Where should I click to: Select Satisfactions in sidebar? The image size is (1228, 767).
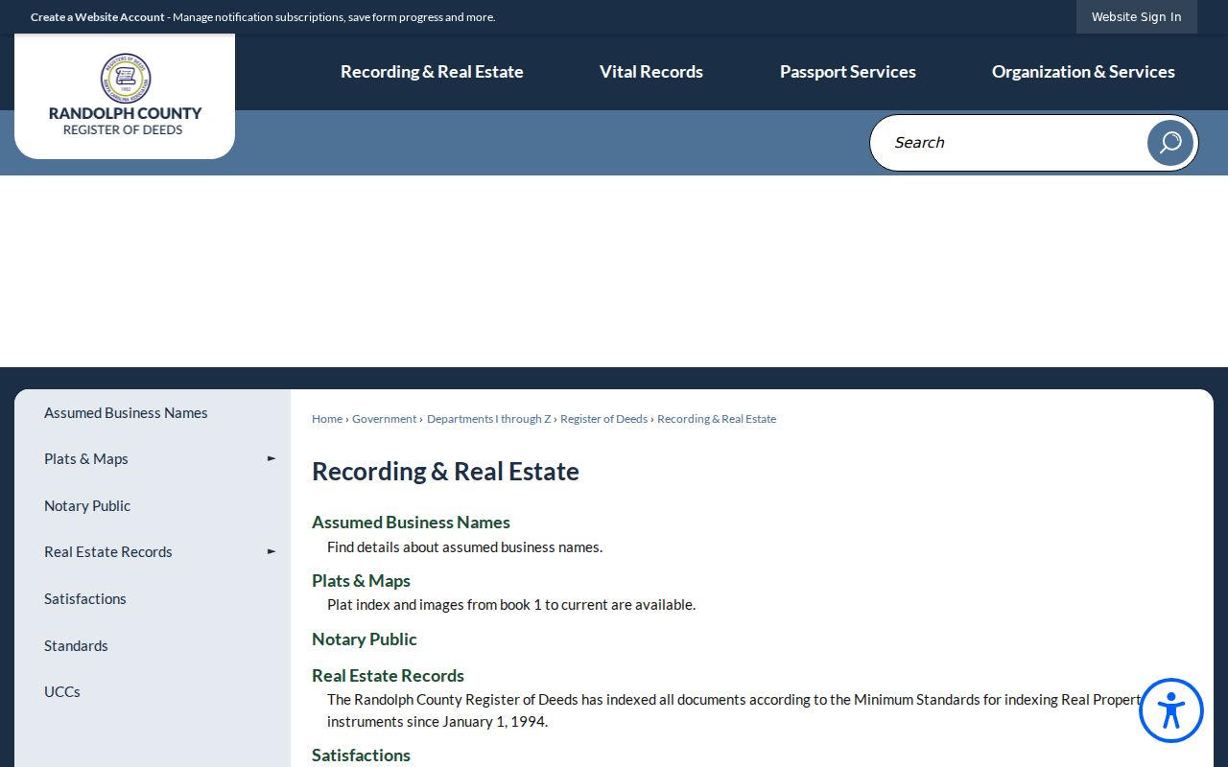tap(85, 599)
